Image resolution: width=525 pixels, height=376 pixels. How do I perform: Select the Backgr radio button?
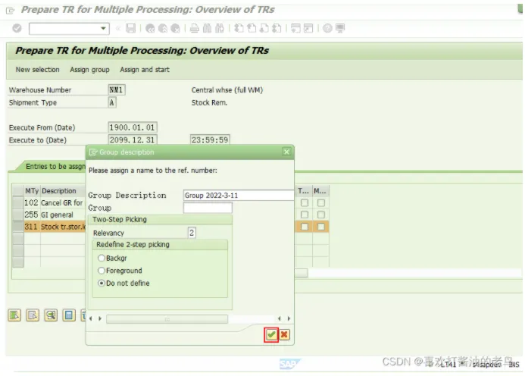click(101, 258)
